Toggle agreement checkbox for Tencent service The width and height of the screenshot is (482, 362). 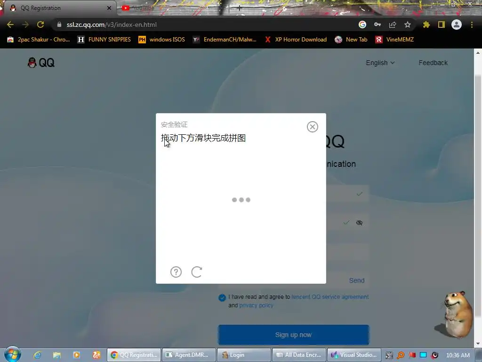[x=222, y=298]
